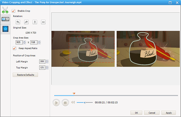Flip video horizontally
181x117 pixels.
tap(43, 22)
